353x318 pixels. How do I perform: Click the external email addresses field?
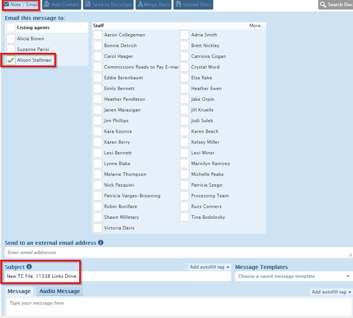click(179, 252)
